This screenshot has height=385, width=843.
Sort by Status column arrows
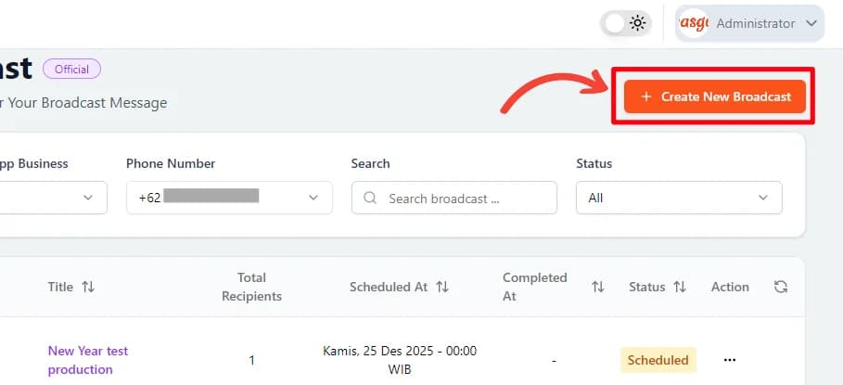coord(680,288)
